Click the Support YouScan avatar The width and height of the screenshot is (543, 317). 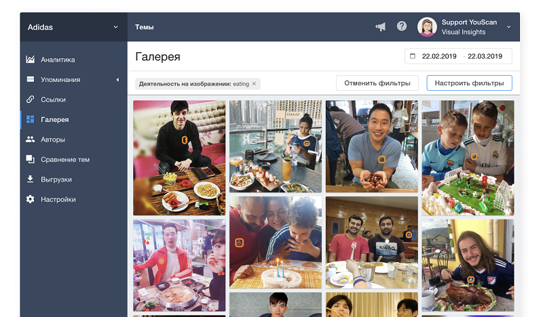coord(427,27)
